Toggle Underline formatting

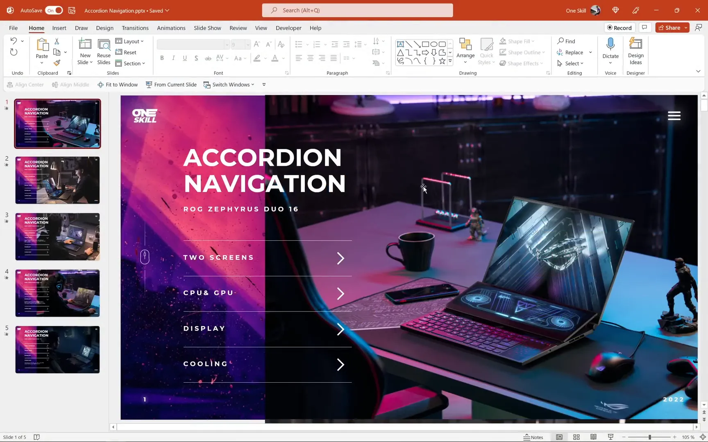pyautogui.click(x=185, y=58)
